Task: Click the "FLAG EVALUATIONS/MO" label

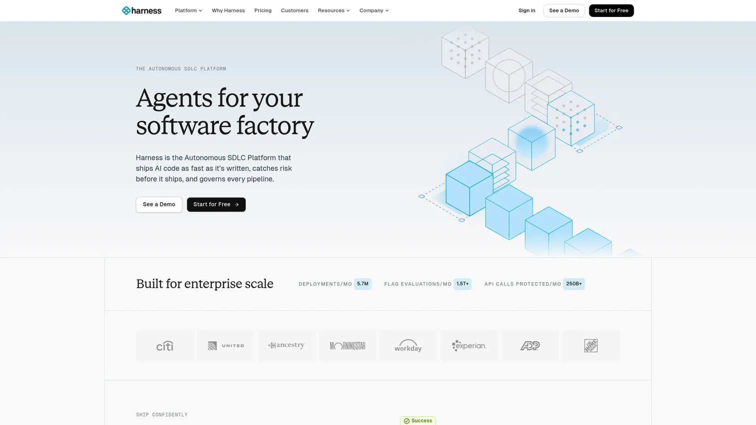Action: (418, 284)
